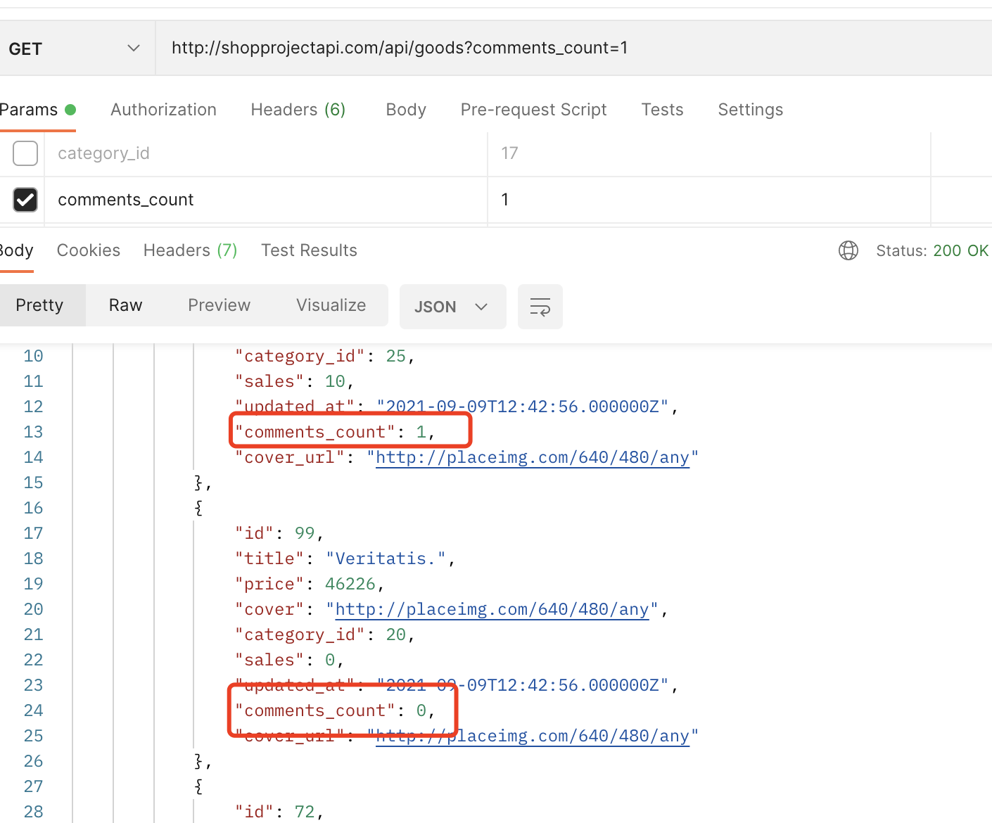Open the Pre-request Script tab
The width and height of the screenshot is (992, 823).
tap(533, 110)
